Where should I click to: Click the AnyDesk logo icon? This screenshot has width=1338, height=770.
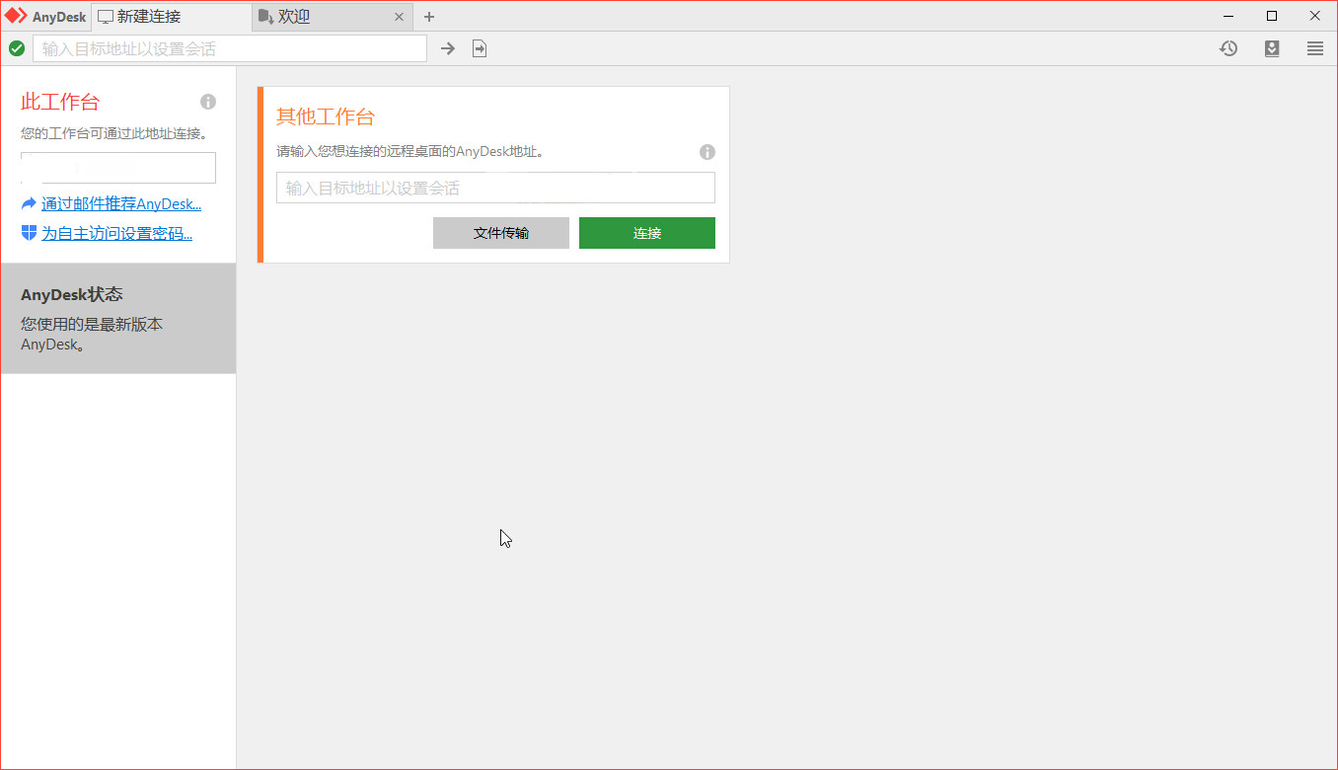tap(17, 16)
